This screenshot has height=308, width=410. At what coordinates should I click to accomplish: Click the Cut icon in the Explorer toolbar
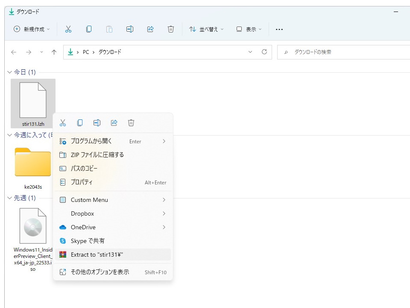tap(68, 29)
